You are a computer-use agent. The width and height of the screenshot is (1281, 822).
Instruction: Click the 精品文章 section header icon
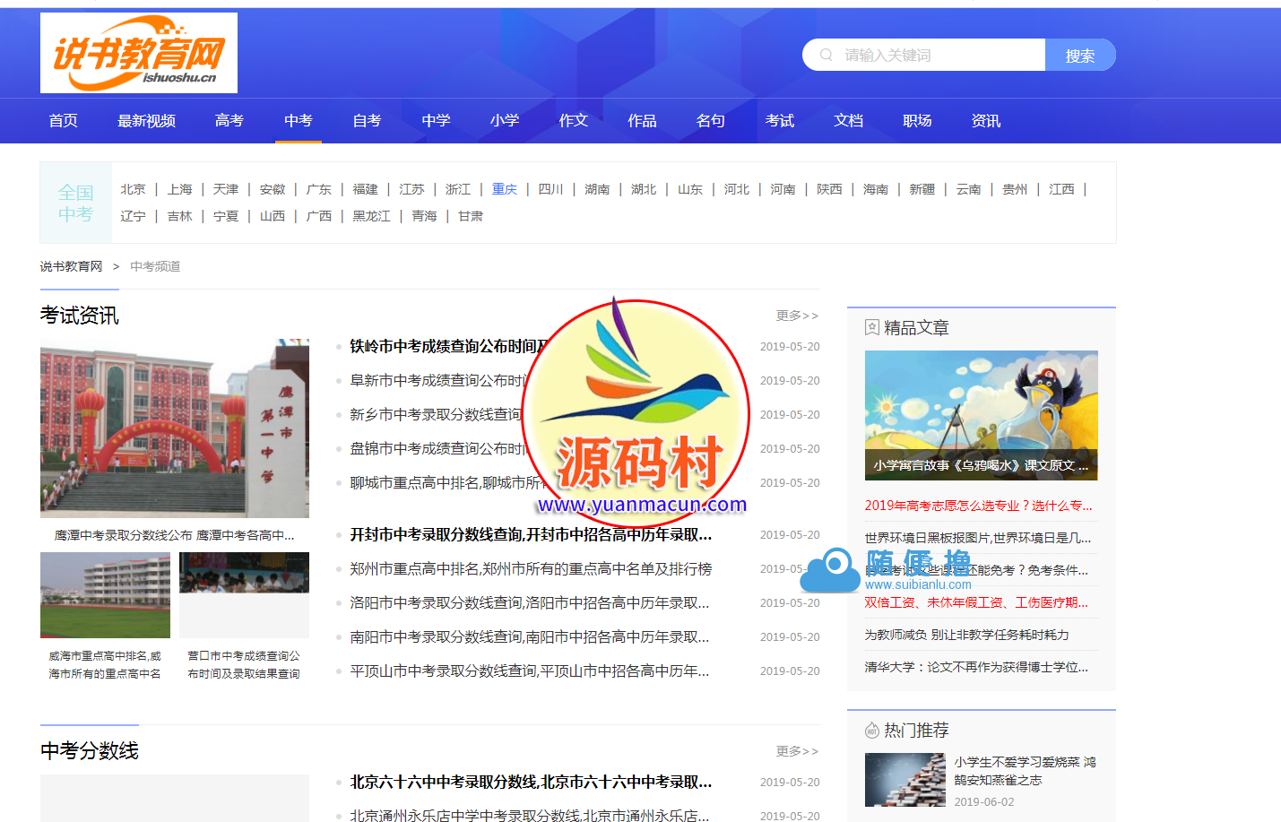pyautogui.click(x=871, y=328)
